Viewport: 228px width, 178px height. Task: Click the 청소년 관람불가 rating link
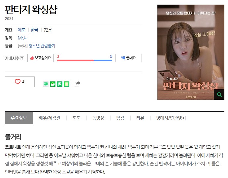click(x=42, y=46)
